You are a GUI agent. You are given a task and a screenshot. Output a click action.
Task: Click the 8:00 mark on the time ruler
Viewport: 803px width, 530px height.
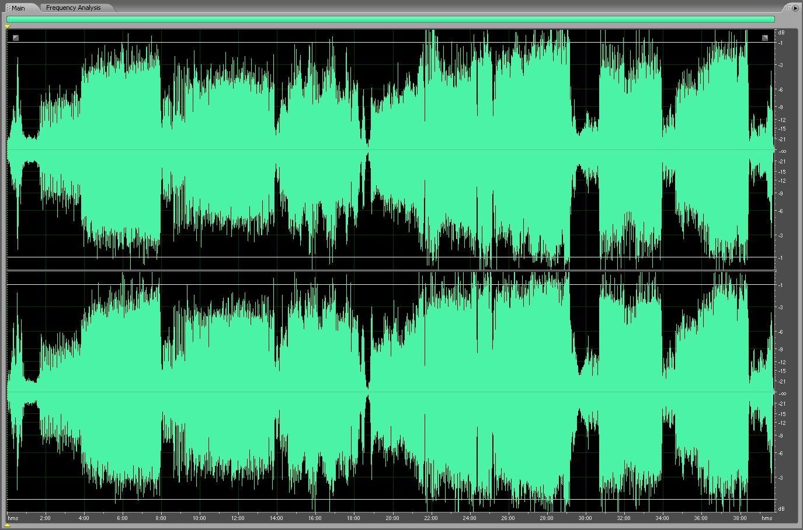(161, 518)
